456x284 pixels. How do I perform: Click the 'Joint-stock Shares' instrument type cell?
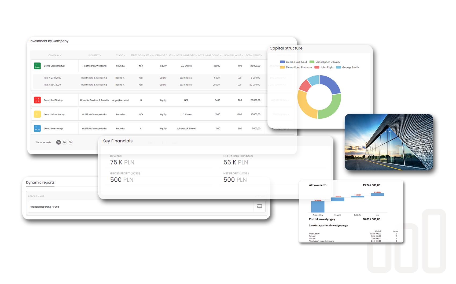point(186,129)
